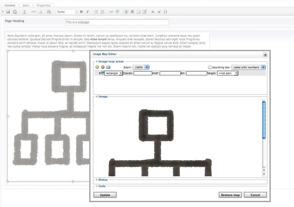This screenshot has width=294, height=207.
Task: Switch to the Content tab
Action: click(x=10, y=5)
